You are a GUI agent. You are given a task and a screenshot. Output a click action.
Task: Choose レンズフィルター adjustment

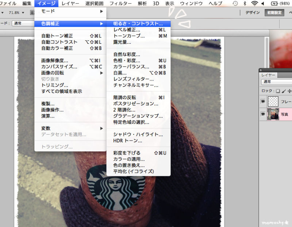tap(138, 79)
